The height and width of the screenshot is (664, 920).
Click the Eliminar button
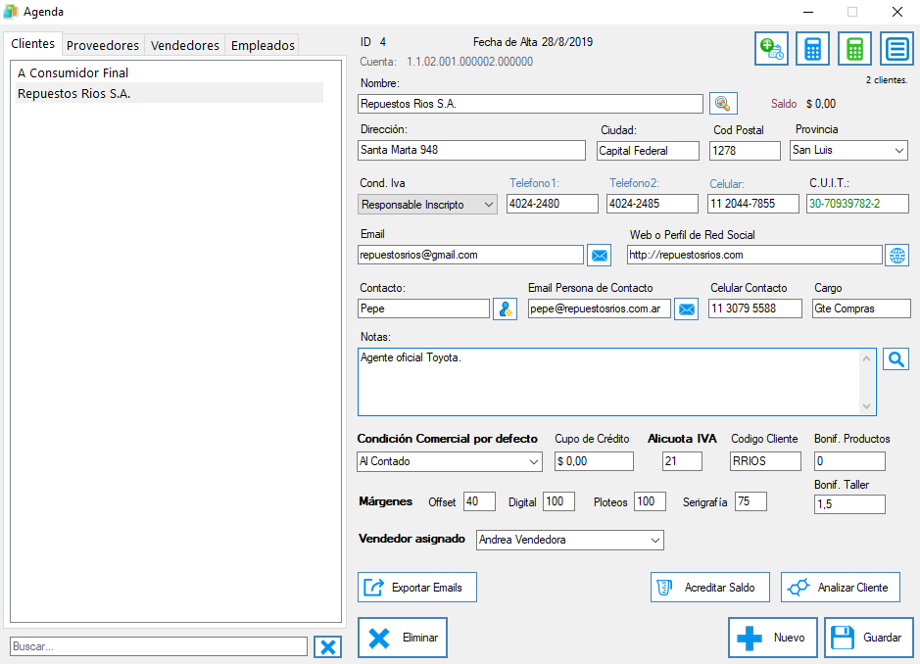[x=403, y=638]
